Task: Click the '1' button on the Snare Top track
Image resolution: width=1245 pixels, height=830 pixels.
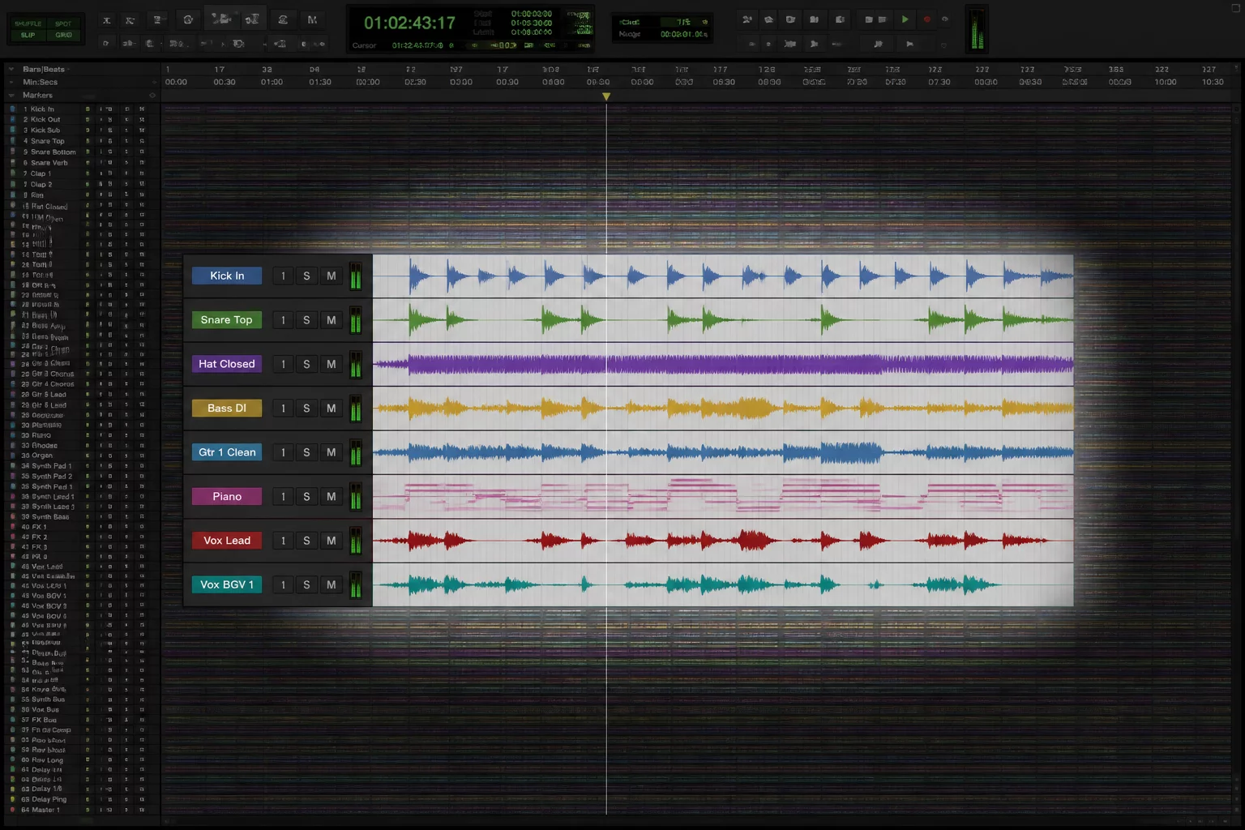Action: point(283,320)
